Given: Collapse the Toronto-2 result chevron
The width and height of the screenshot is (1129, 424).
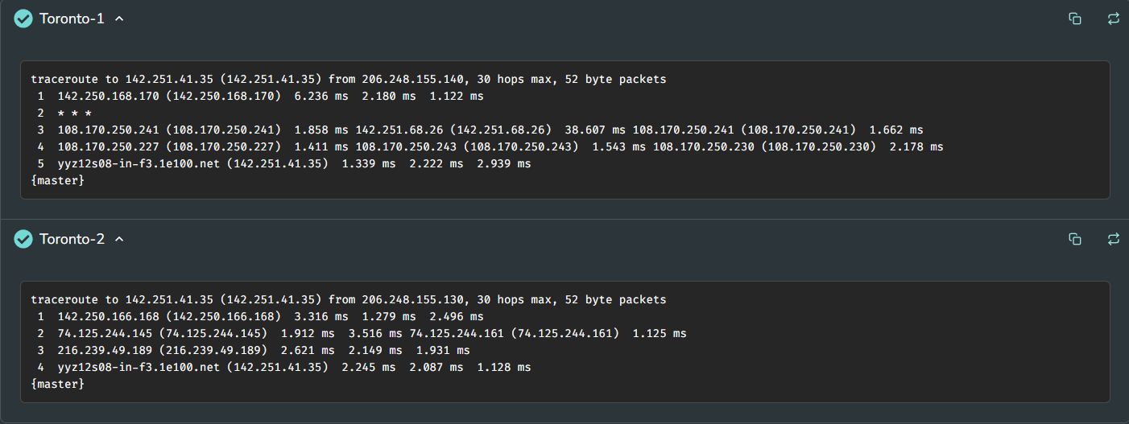Looking at the screenshot, I should coord(119,239).
